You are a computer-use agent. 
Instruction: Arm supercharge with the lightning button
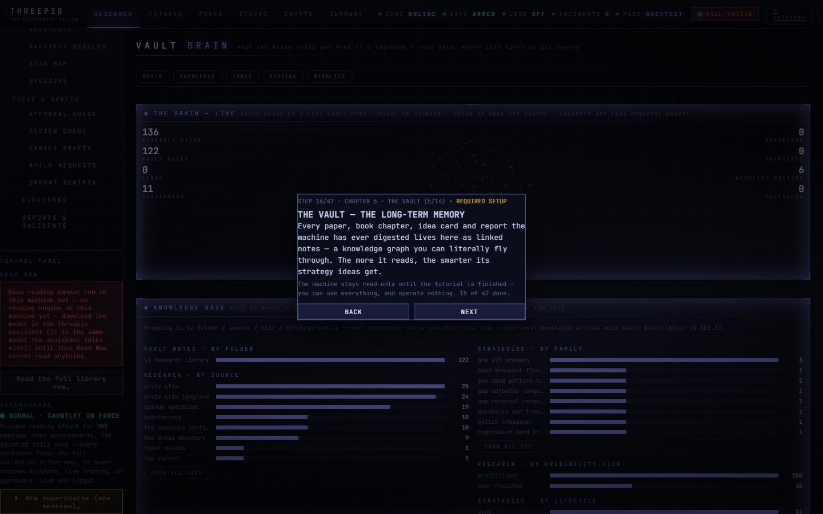(x=61, y=502)
